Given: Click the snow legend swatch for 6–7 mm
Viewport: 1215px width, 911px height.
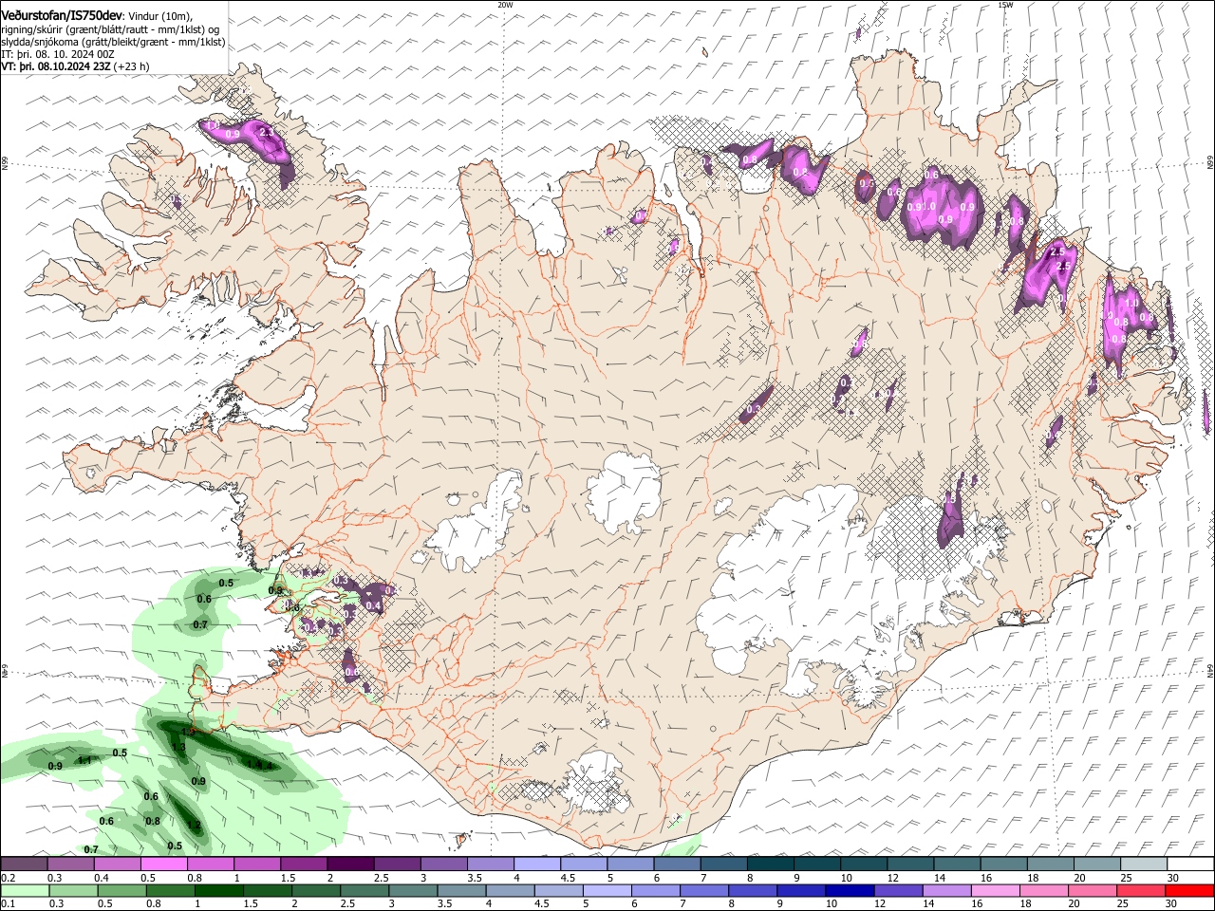Looking at the screenshot, I should coord(677,865).
